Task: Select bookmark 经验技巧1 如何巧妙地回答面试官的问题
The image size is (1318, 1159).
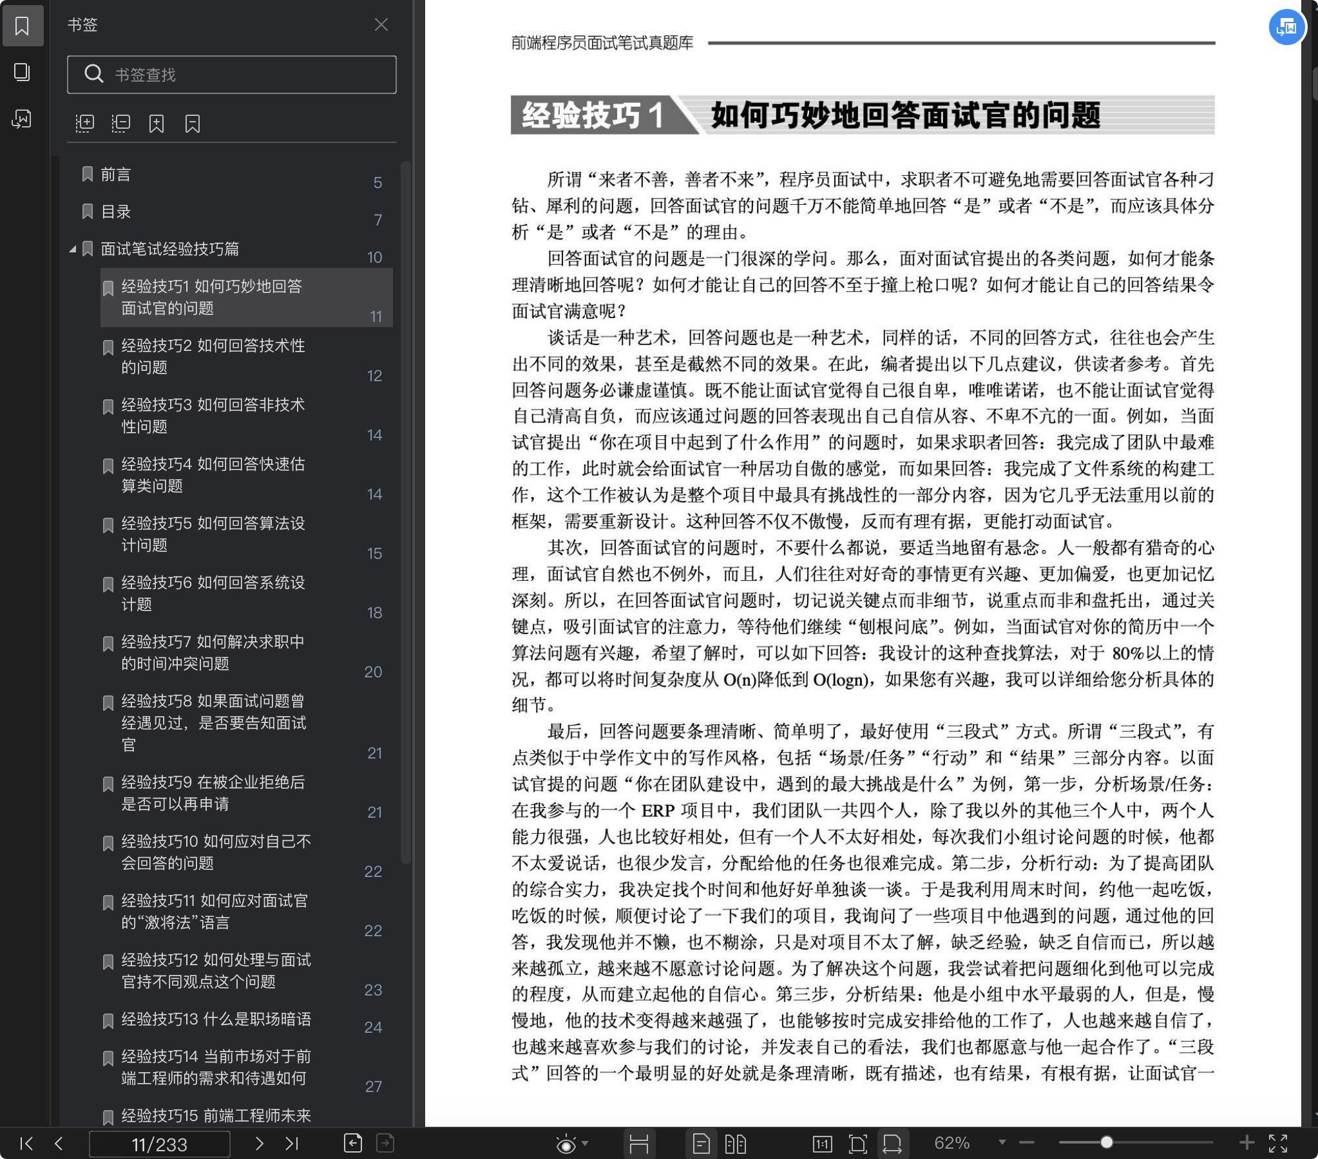Action: coord(246,298)
